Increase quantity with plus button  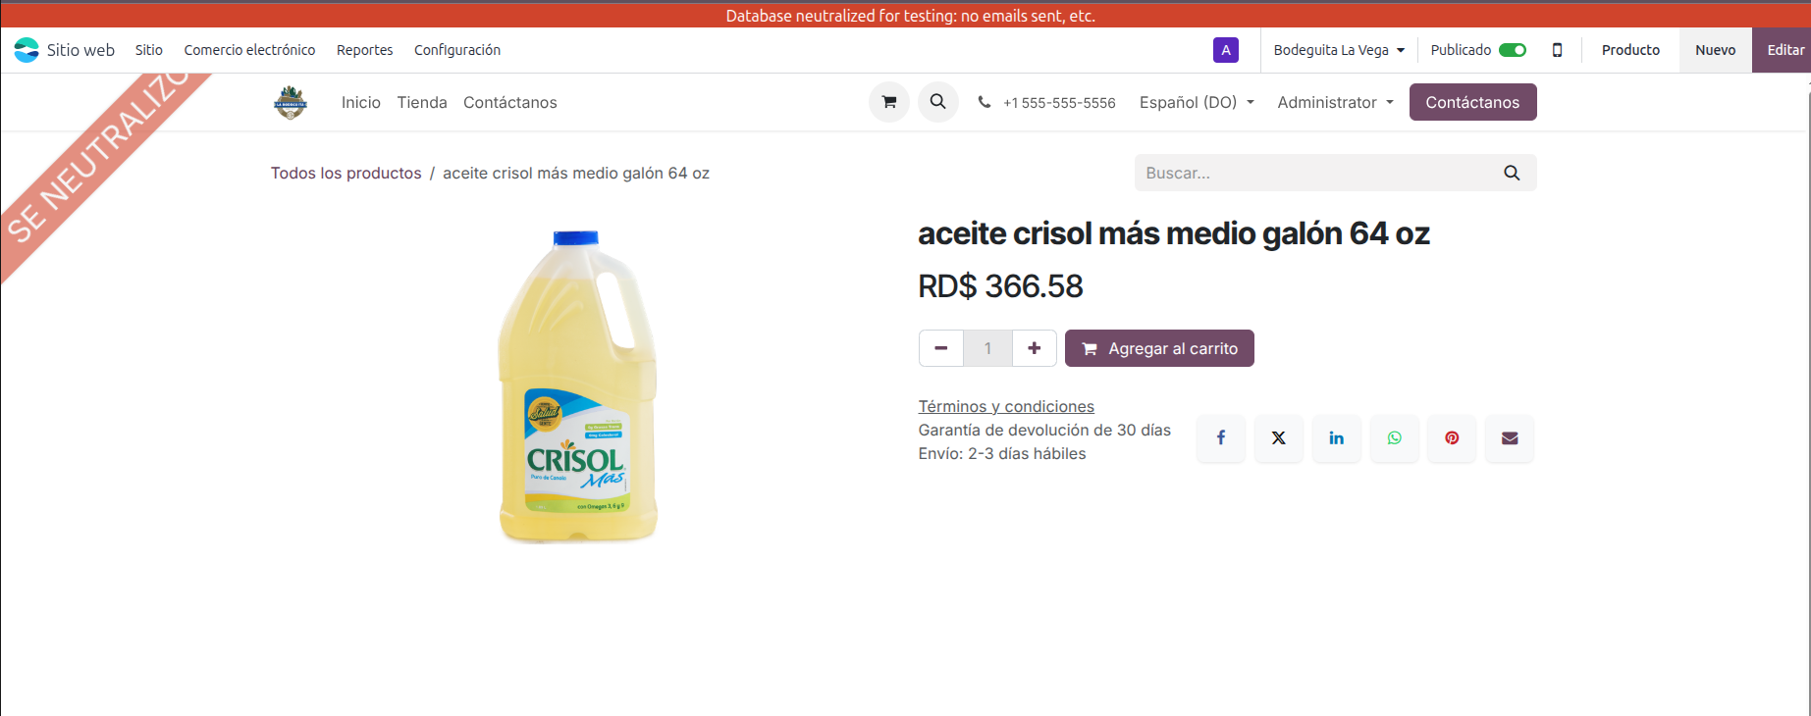[1034, 348]
